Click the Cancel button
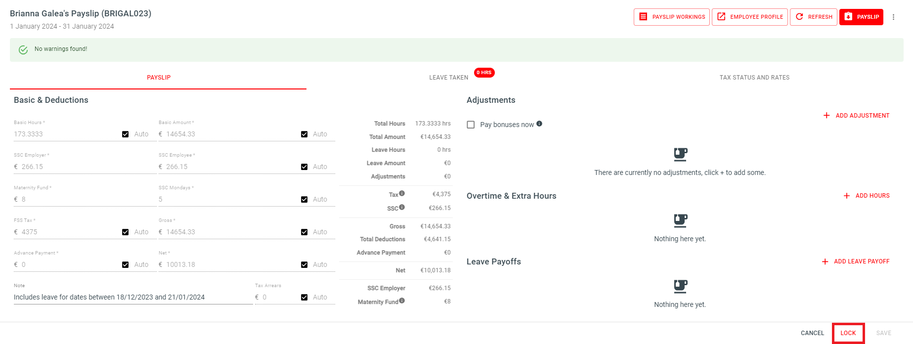This screenshot has width=913, height=344. (x=812, y=333)
